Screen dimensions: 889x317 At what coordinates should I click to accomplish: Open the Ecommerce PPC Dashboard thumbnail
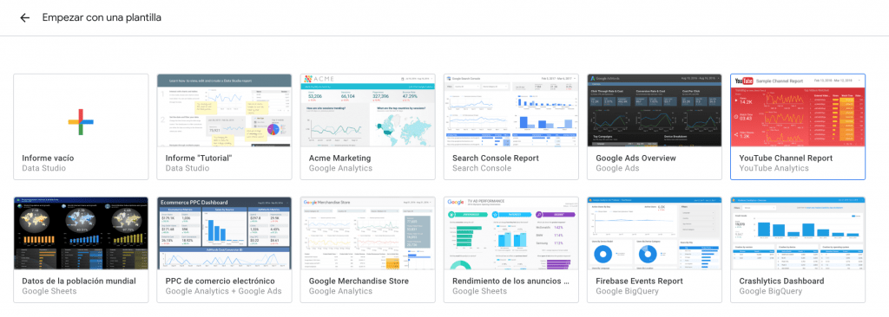[x=225, y=233]
